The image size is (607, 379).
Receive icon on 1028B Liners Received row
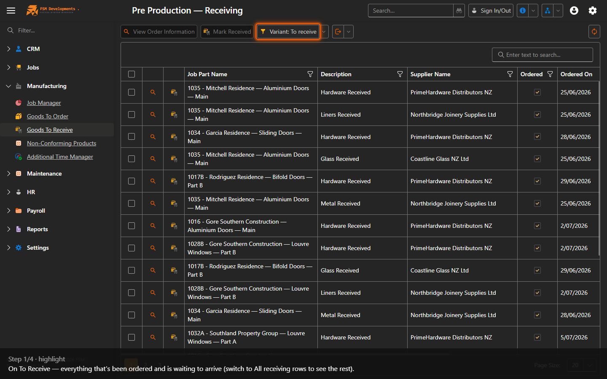pyautogui.click(x=174, y=293)
